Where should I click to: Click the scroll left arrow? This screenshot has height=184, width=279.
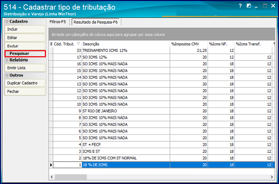[52, 177]
